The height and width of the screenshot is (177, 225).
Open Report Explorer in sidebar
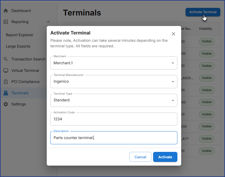point(20,35)
